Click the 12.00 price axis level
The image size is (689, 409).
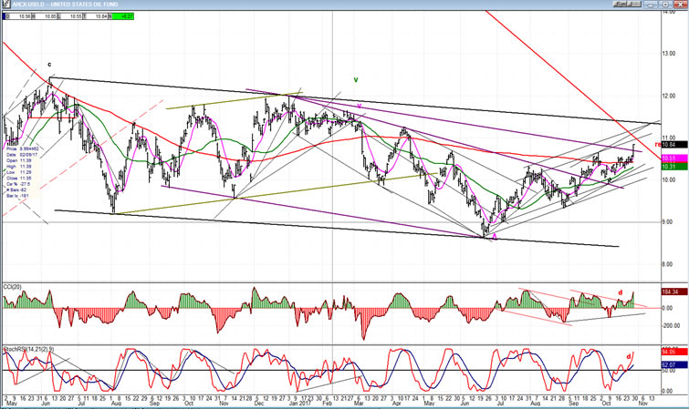pyautogui.click(x=667, y=97)
